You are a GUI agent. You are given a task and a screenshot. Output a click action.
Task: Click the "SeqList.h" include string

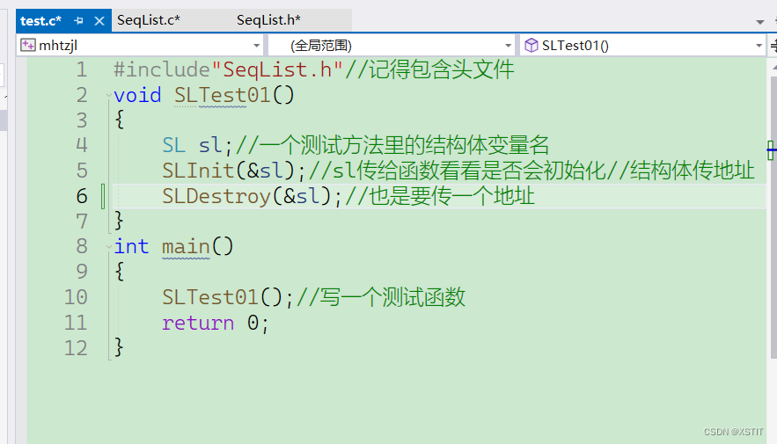[277, 69]
